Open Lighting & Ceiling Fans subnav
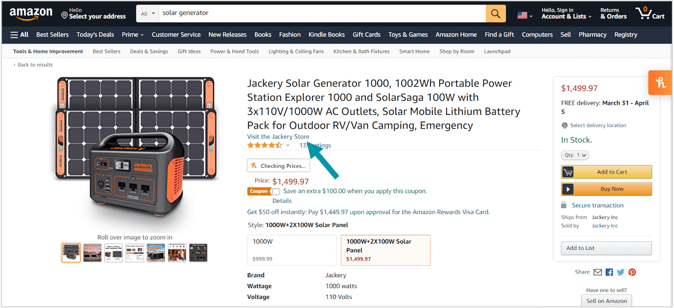 (296, 51)
